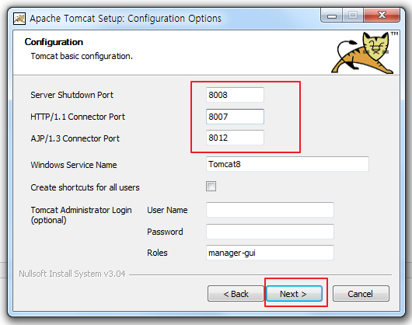Close the Apache Tomcat Setup window
This screenshot has height=325, width=412.
pyautogui.click(x=382, y=16)
